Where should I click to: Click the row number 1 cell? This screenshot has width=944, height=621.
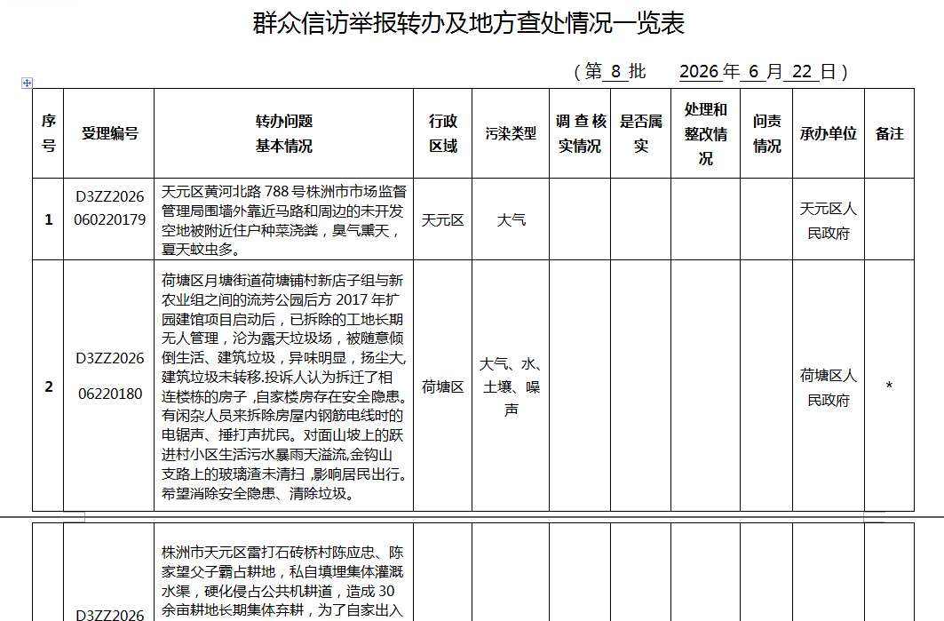48,219
